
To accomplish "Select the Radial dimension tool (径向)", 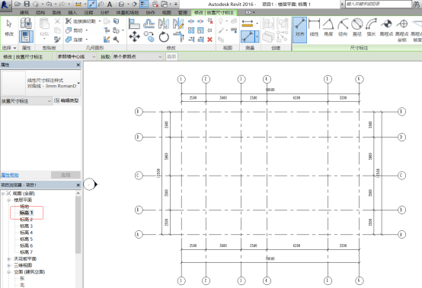I will (343, 27).
